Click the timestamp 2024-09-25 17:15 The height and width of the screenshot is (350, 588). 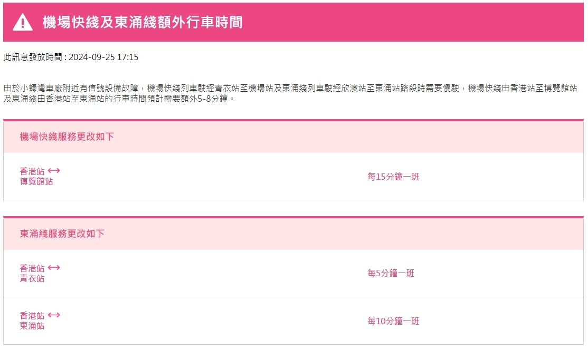click(x=103, y=57)
